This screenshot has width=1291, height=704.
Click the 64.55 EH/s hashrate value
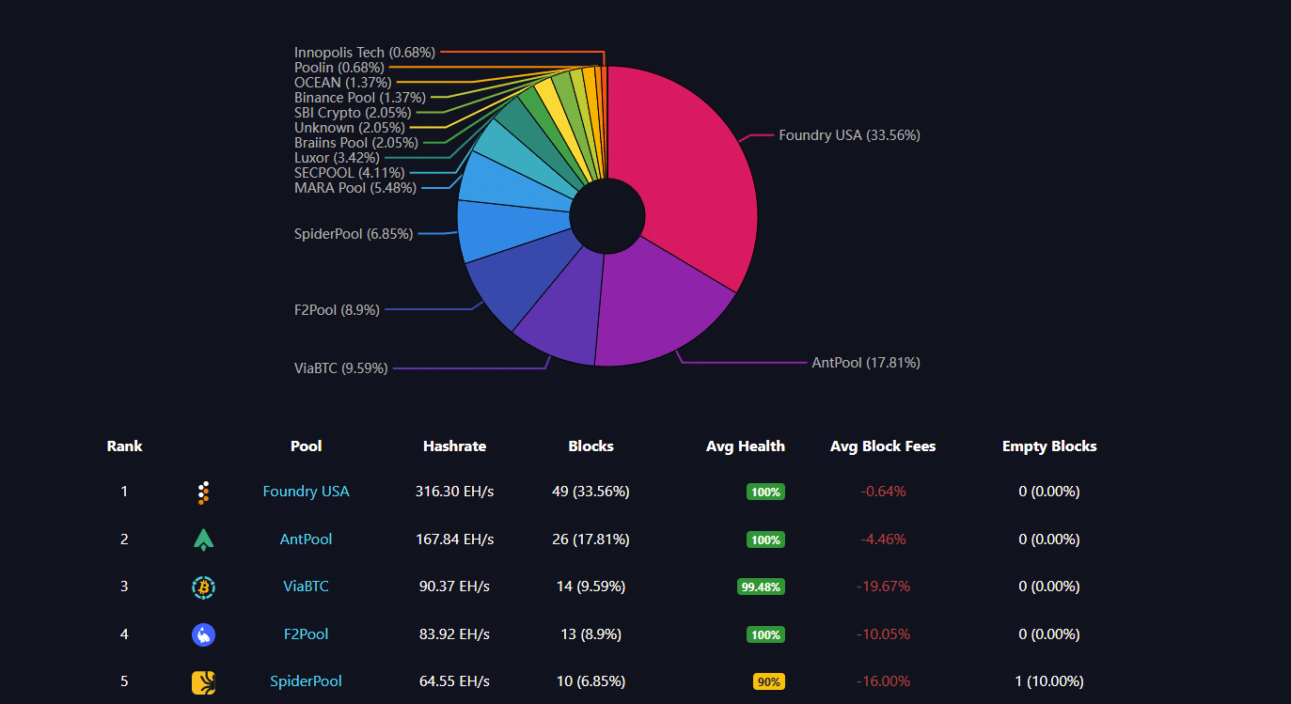pos(454,681)
